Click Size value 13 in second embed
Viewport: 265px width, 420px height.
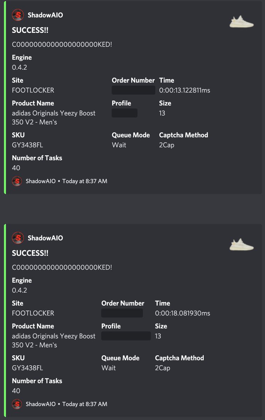pyautogui.click(x=158, y=336)
